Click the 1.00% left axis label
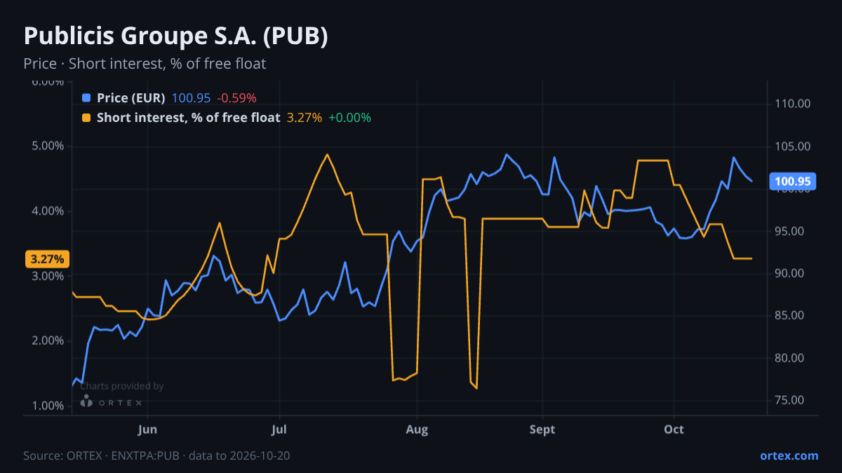Viewport: 842px width, 473px height. tap(46, 406)
